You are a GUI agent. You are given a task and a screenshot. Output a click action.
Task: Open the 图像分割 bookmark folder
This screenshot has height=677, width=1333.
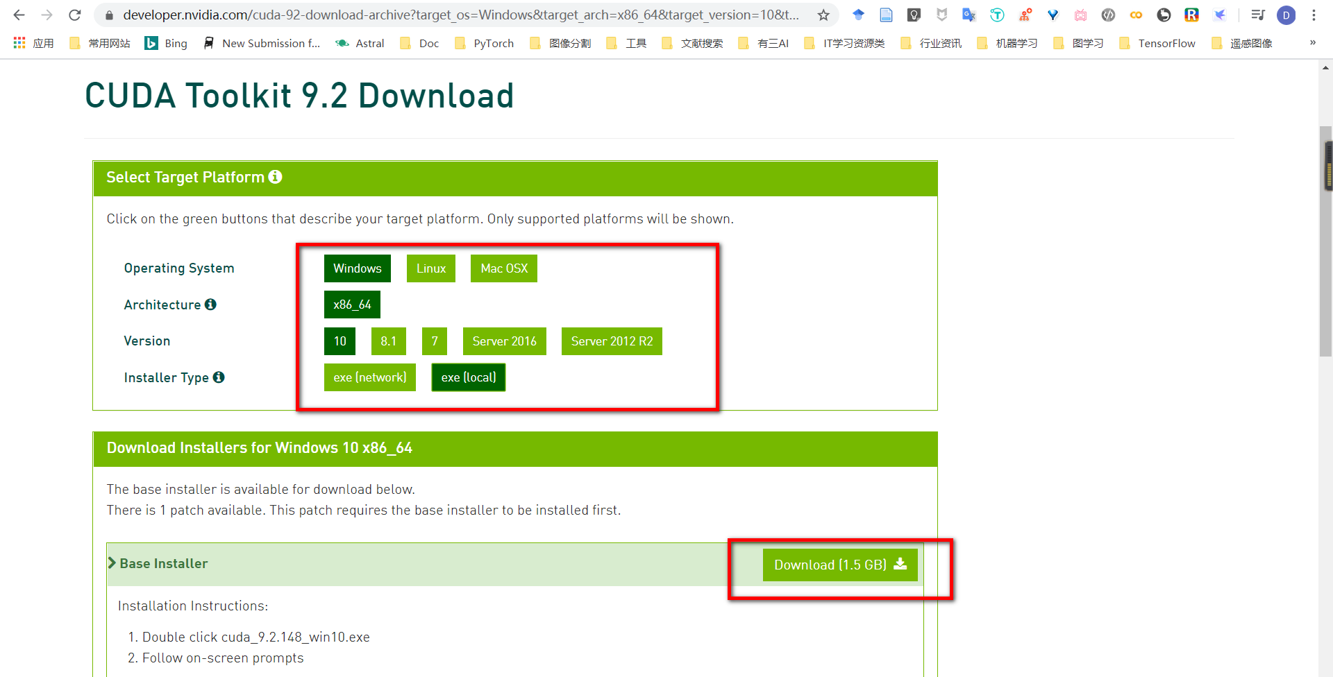(560, 43)
